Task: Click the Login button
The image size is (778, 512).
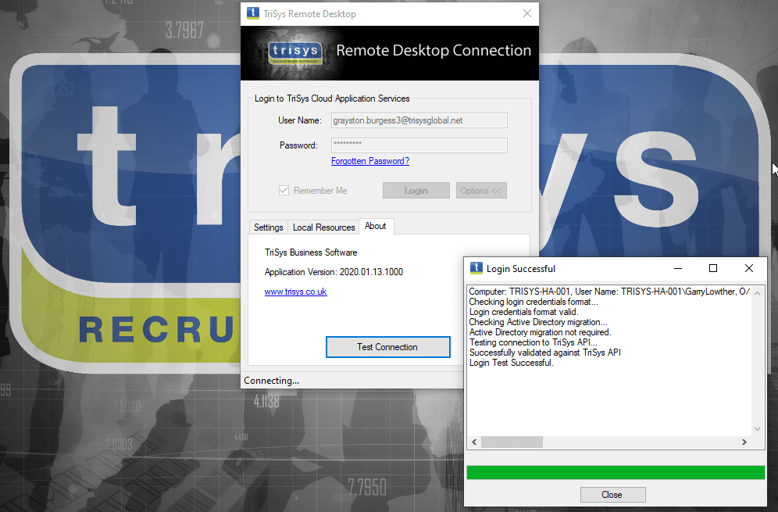Action: pyautogui.click(x=416, y=191)
